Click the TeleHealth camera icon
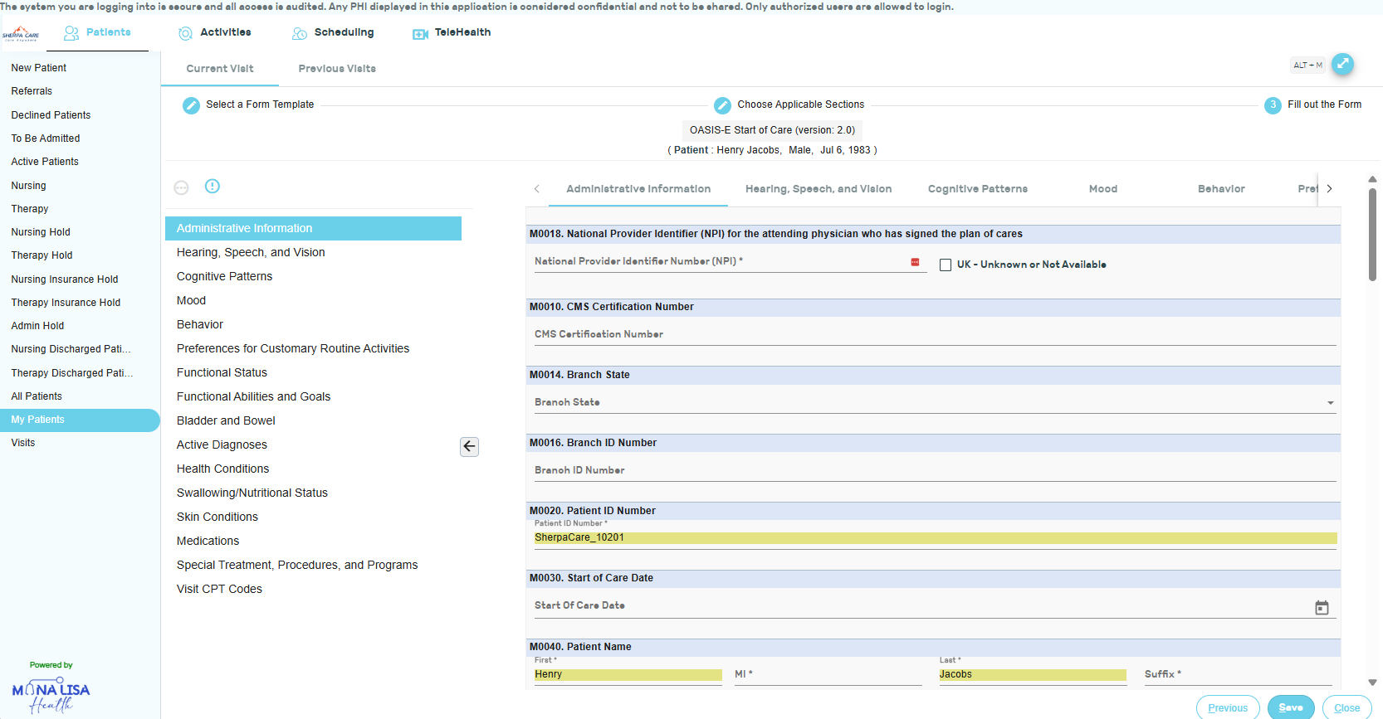 (x=420, y=34)
